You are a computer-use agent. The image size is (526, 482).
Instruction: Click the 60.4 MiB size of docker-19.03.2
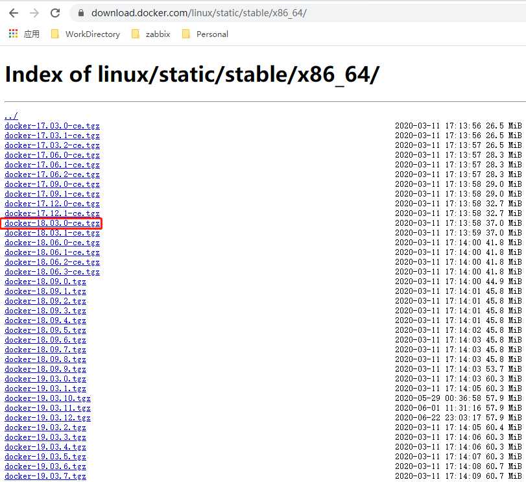click(504, 428)
